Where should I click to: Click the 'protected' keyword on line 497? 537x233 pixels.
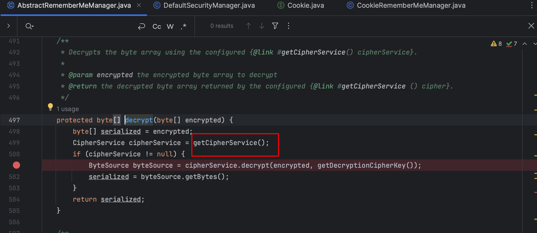[x=75, y=120]
